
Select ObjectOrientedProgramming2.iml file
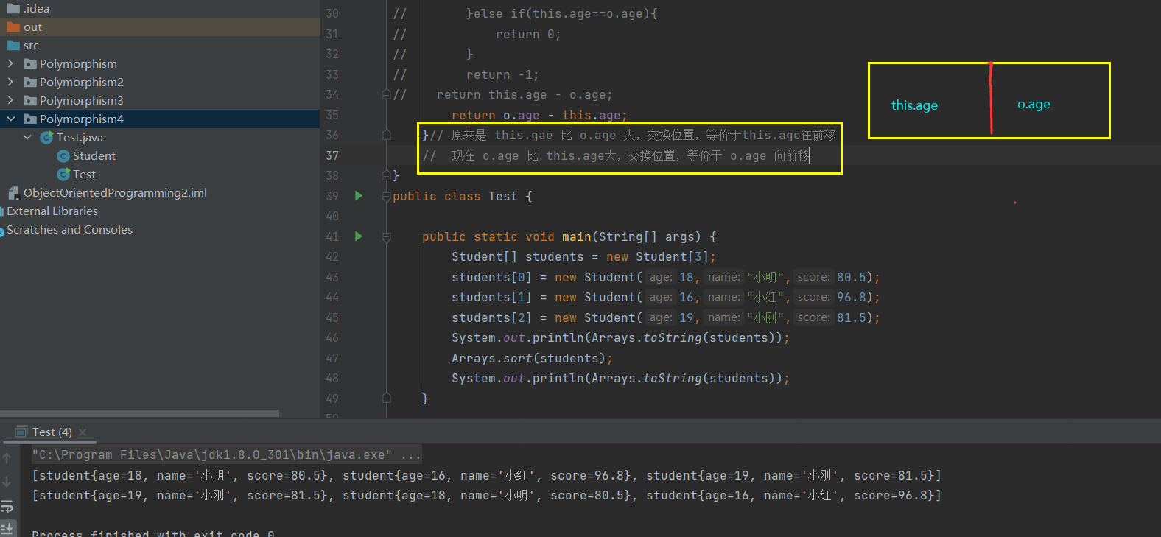point(115,193)
